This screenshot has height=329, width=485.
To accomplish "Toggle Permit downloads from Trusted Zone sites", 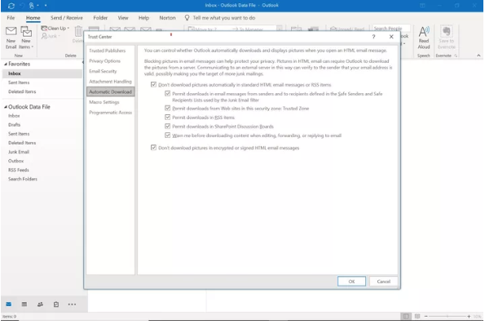I will point(168,109).
